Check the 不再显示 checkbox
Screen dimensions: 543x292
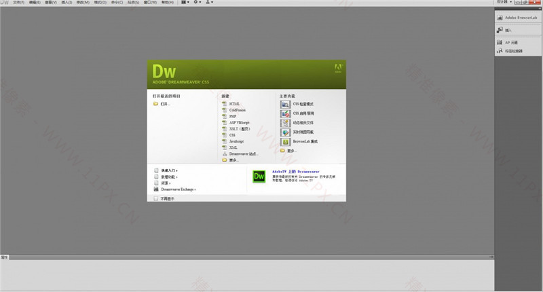coord(156,198)
